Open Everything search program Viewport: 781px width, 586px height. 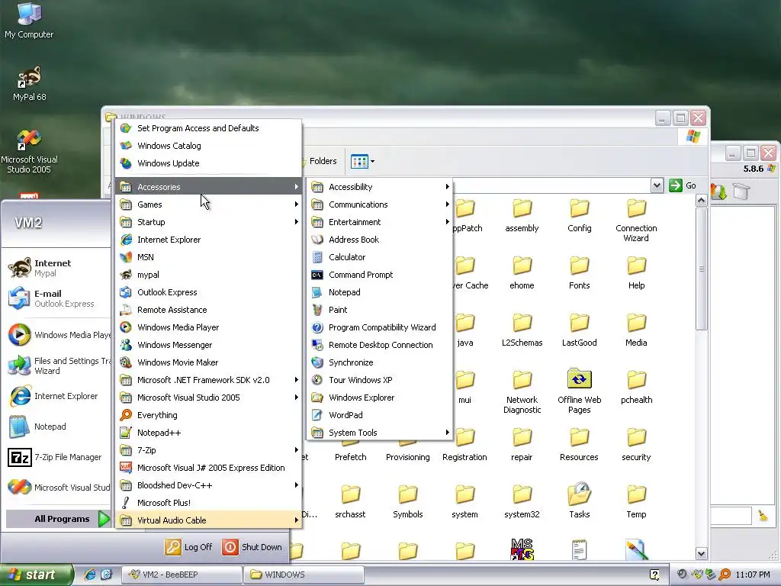click(x=209, y=414)
